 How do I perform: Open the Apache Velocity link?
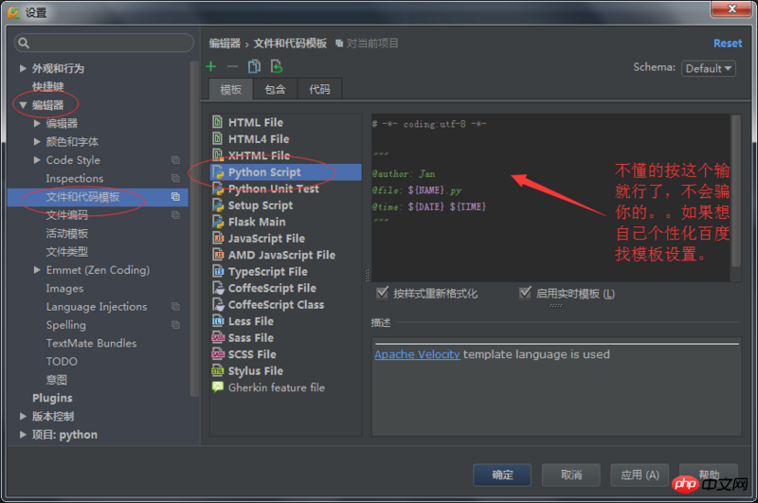(417, 354)
